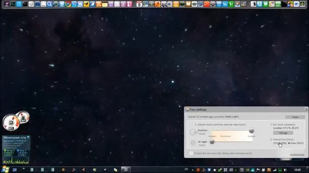Open the Time Machine clock icon in dock
Viewport: 309px width, 173px height.
click(x=56, y=4)
